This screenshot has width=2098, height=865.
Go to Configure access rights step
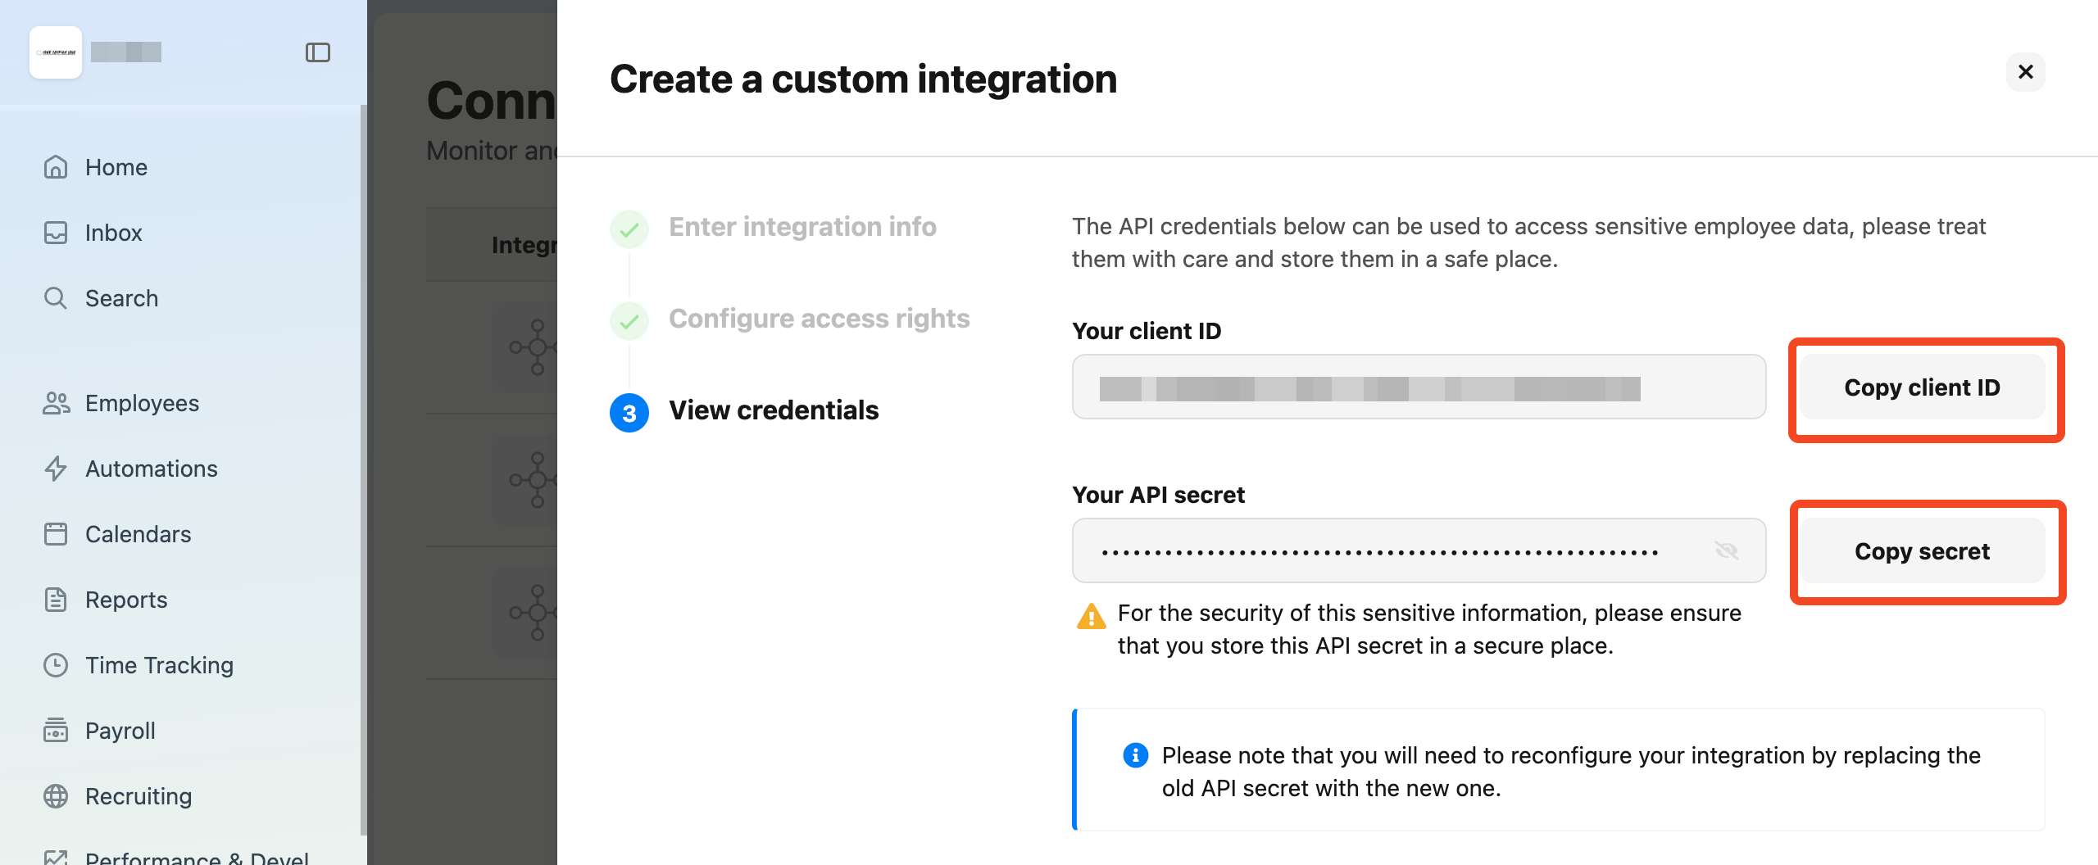819,319
